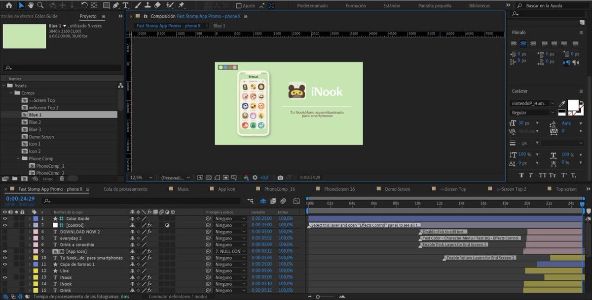Apply Faux Italic in Carácter panel
Viewport: 592px width, 300px height.
(x=531, y=176)
